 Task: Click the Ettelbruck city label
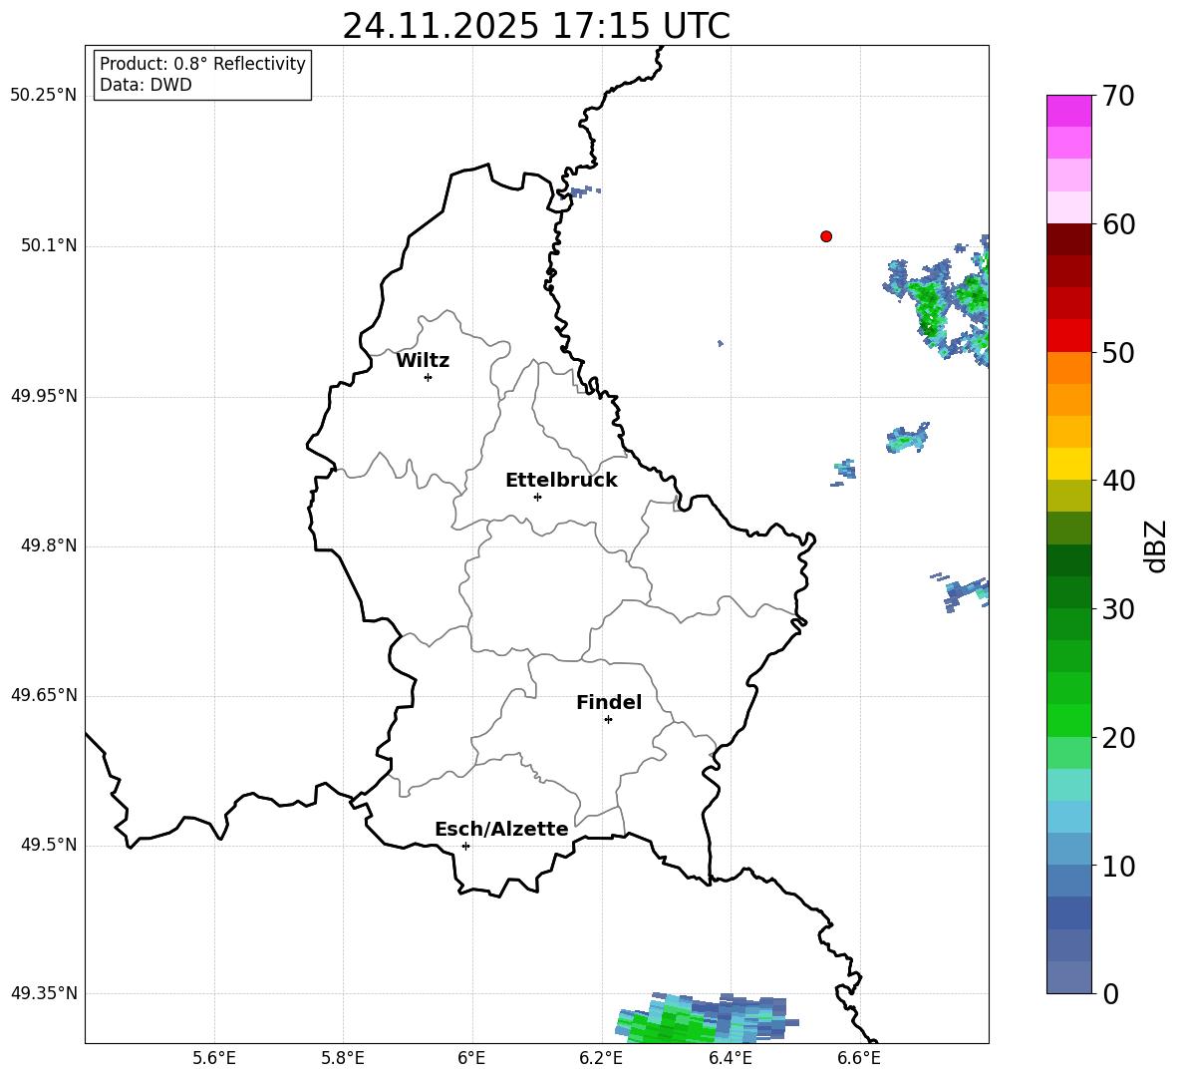pos(561,481)
